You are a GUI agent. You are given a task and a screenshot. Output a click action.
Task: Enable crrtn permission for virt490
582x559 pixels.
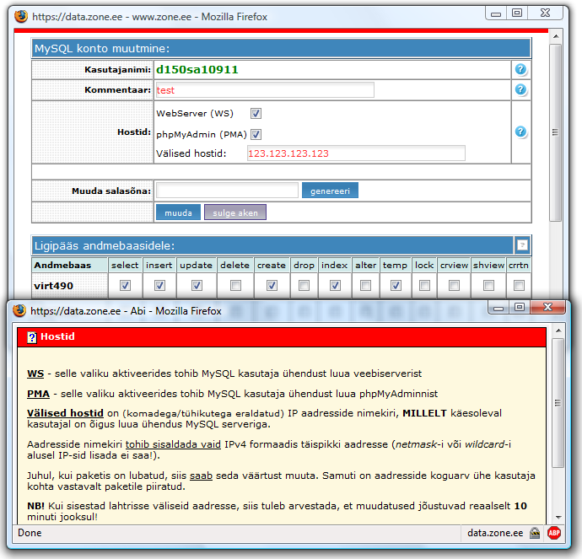[519, 285]
